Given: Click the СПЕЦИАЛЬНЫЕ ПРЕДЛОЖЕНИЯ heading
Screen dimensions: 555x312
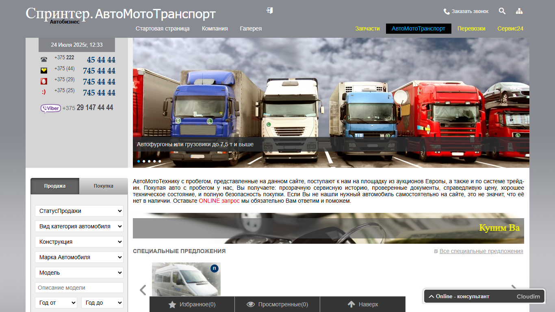Looking at the screenshot, I should click(179, 251).
